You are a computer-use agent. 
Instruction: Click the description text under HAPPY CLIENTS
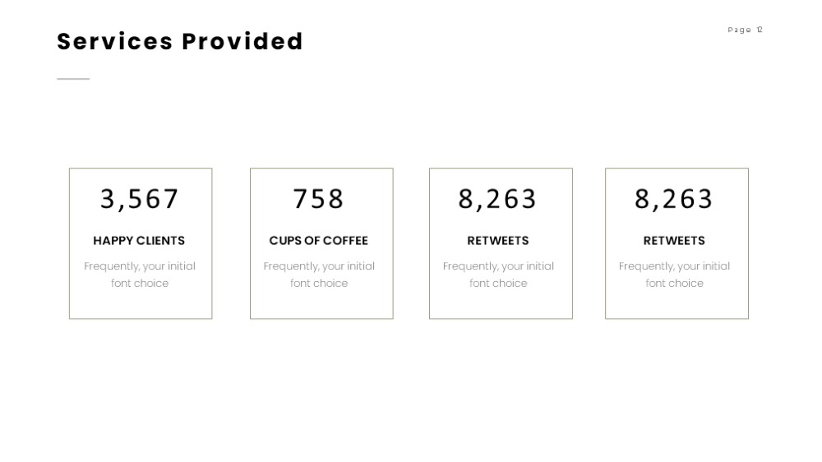140,275
